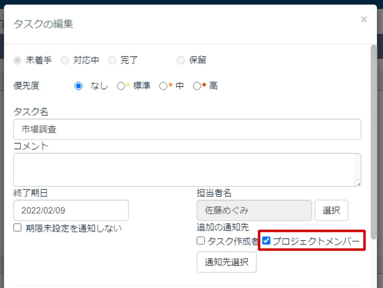Select the 完了 status radio button
This screenshot has height=288, width=383.
pyautogui.click(x=112, y=60)
